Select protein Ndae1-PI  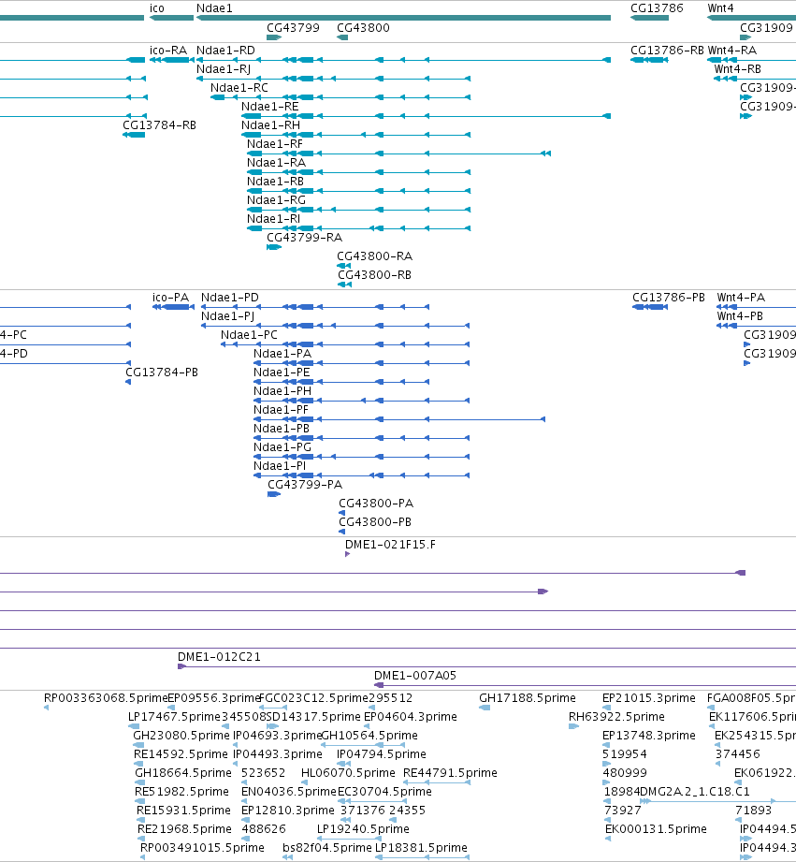tap(280, 466)
